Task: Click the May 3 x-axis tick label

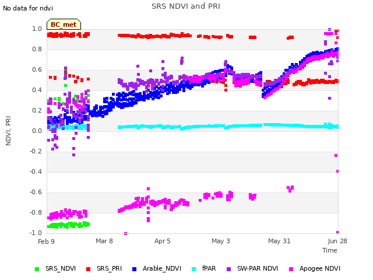Action: [221, 241]
